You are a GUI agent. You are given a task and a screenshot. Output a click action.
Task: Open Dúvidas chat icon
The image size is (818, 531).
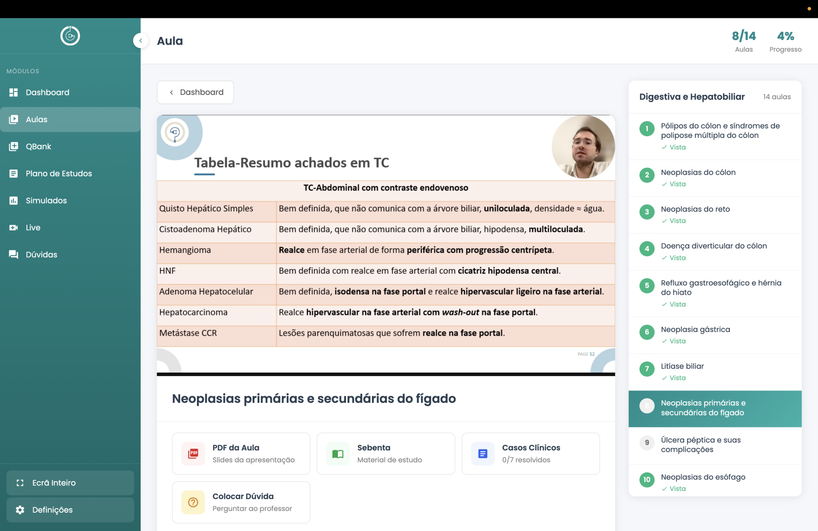[x=14, y=255]
